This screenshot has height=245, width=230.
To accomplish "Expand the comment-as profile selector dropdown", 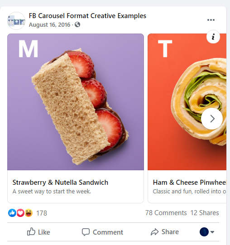I will 207,232.
